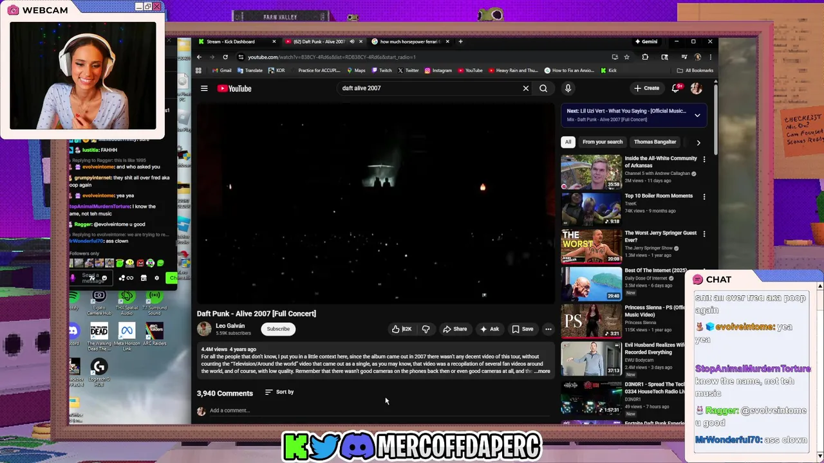Click the YouTube logo to go home
Screen dimensions: 824x463
pyautogui.click(x=234, y=89)
